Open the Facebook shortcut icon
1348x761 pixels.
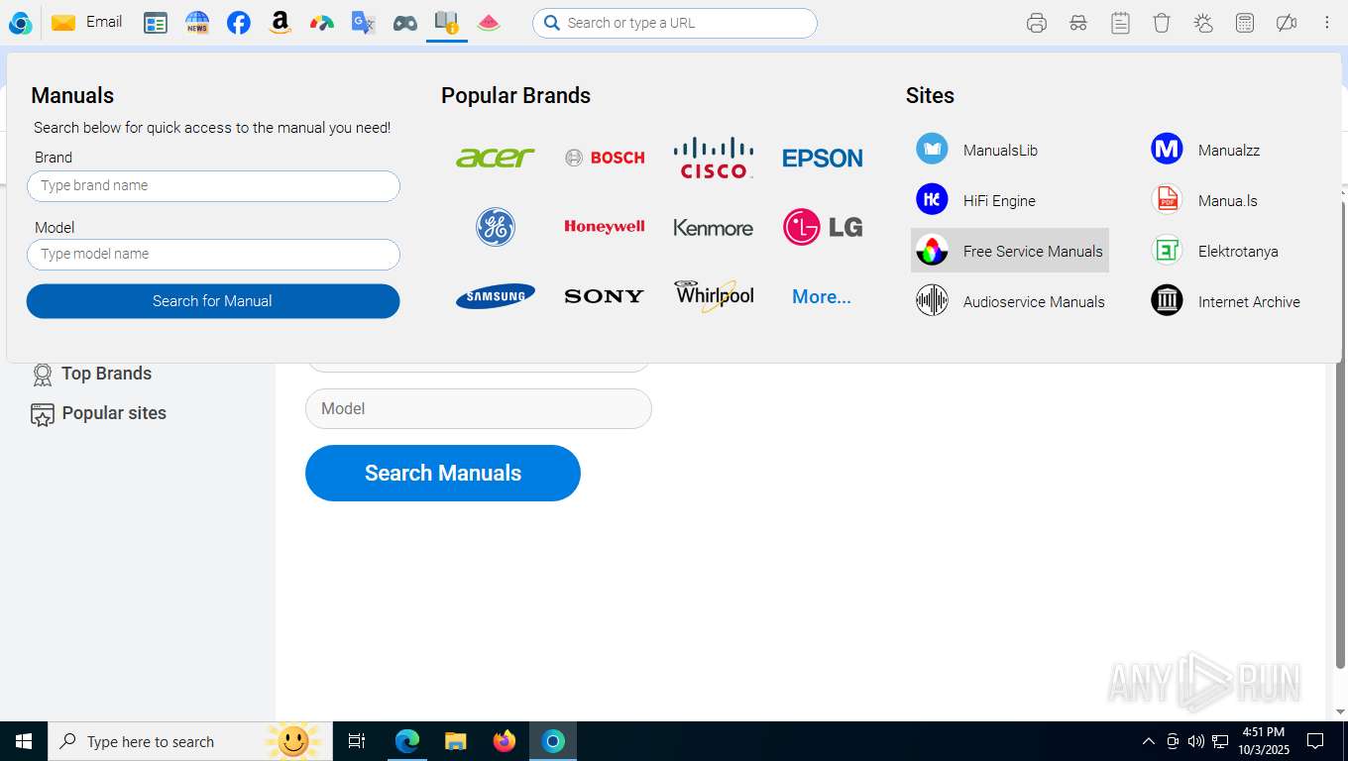coord(239,23)
